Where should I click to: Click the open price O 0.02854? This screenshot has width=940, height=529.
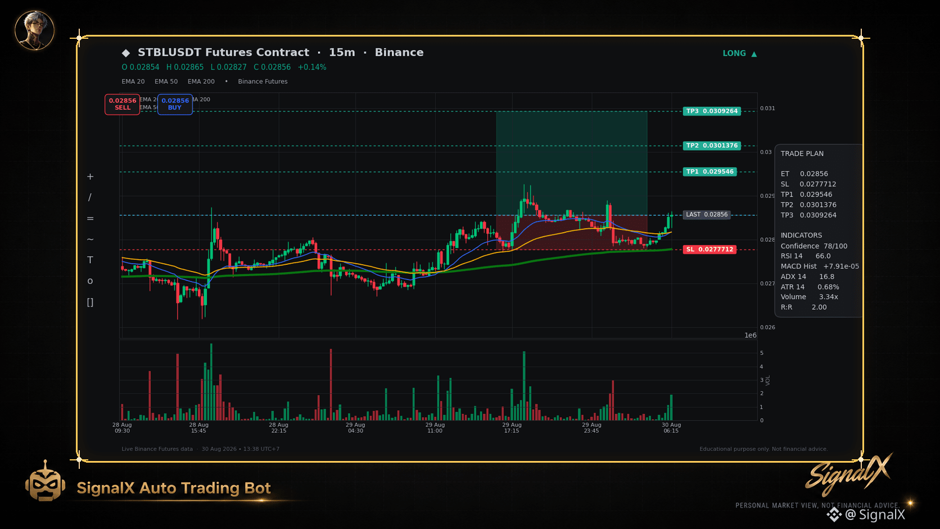(x=141, y=67)
